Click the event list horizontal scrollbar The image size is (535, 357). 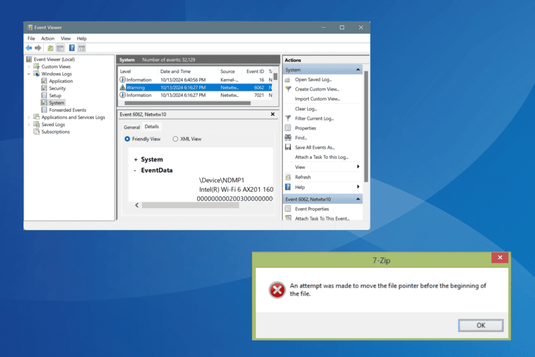pos(188,103)
